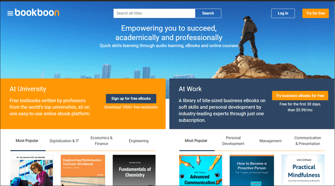The height and width of the screenshot is (186, 335).
Task: Click Sign up for free eBooks
Action: click(131, 99)
